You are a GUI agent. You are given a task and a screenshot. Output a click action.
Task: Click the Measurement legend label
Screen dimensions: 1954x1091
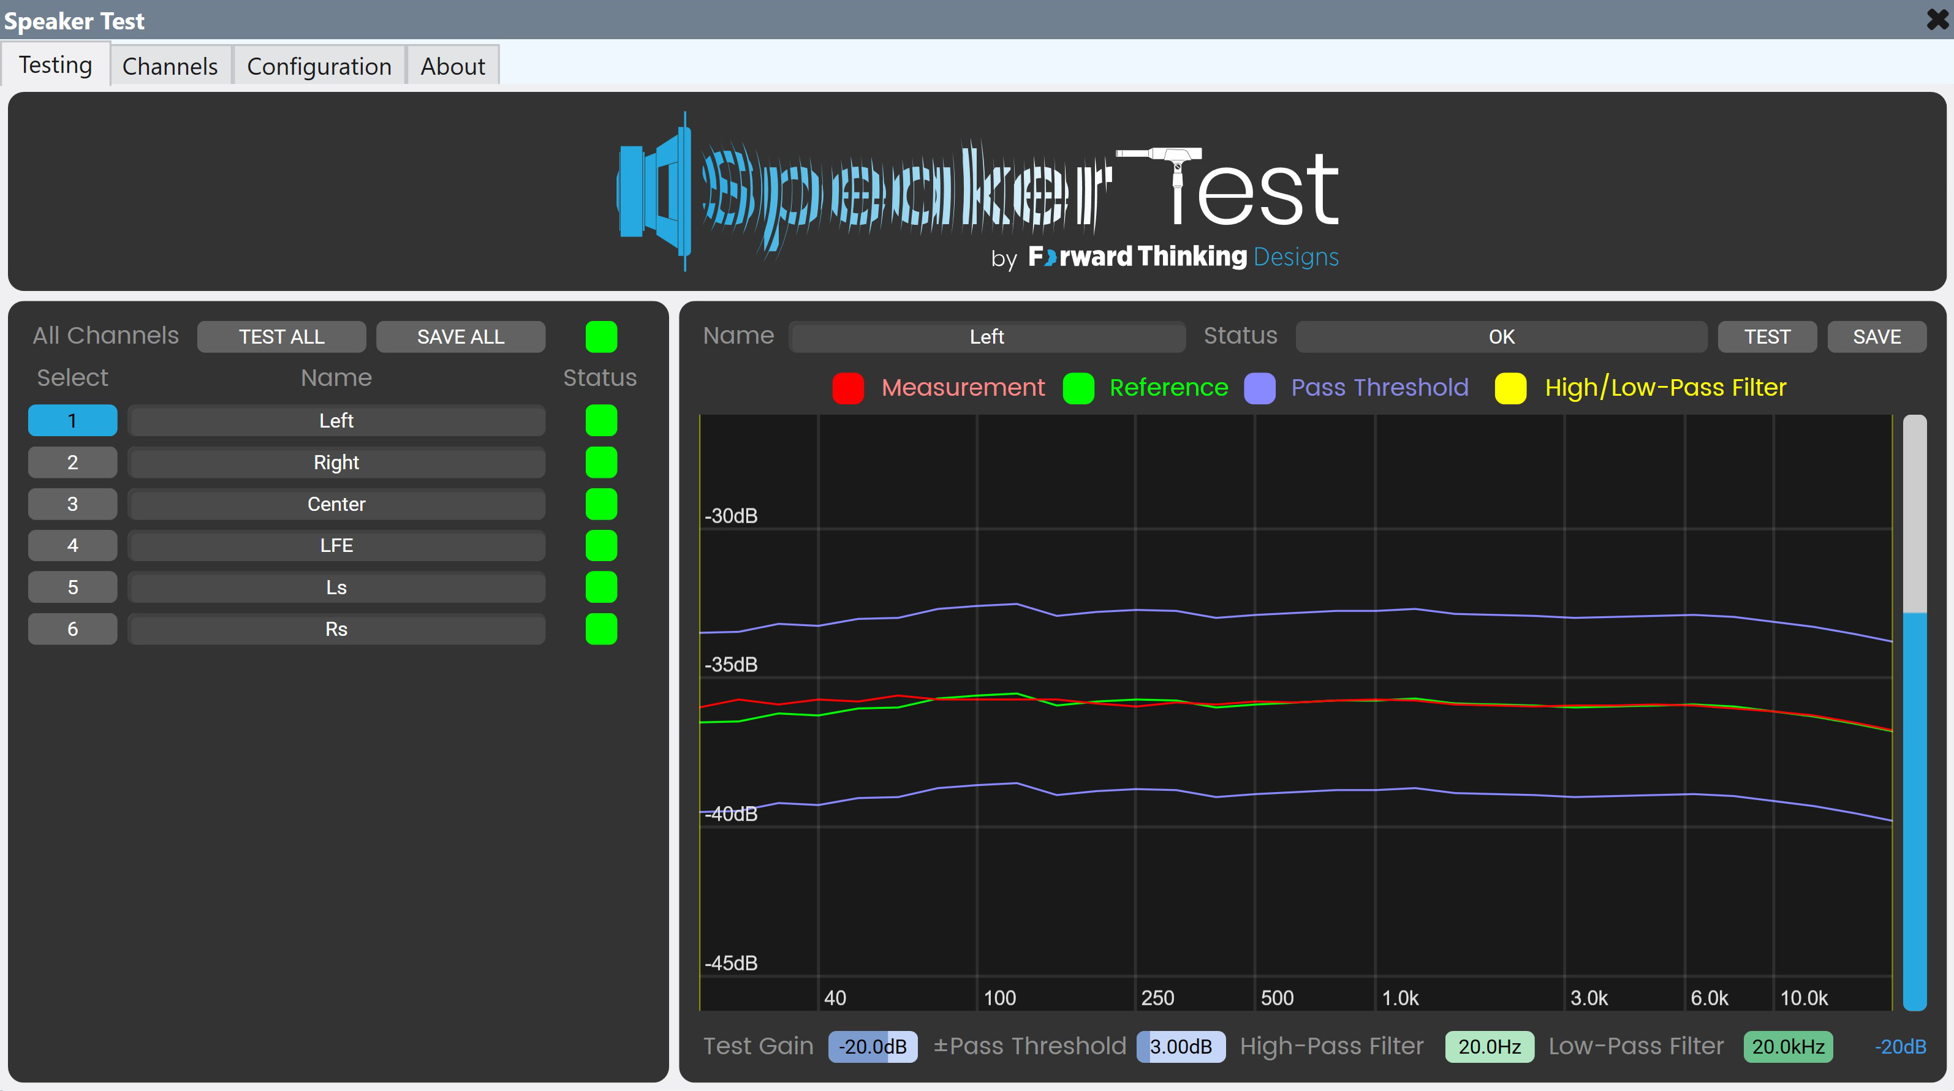click(963, 387)
